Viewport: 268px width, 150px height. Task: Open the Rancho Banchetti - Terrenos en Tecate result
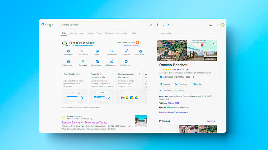tap(84, 122)
